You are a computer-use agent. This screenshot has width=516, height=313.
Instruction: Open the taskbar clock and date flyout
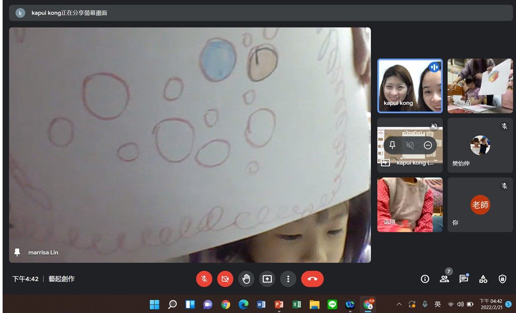coord(490,304)
